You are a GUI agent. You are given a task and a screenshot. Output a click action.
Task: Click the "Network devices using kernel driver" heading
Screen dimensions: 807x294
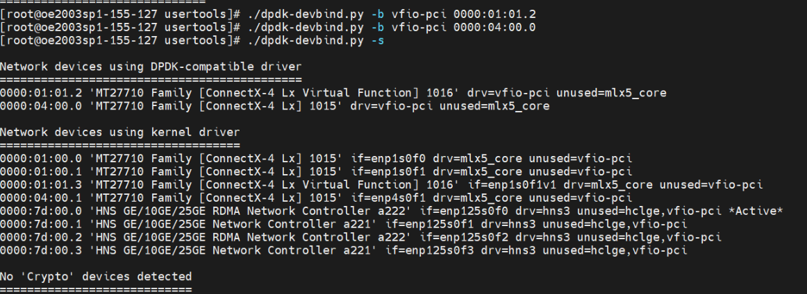[x=121, y=131]
